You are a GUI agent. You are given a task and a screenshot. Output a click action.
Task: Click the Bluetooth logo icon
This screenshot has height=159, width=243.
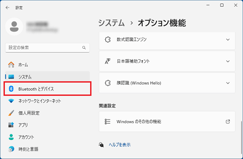(11, 89)
